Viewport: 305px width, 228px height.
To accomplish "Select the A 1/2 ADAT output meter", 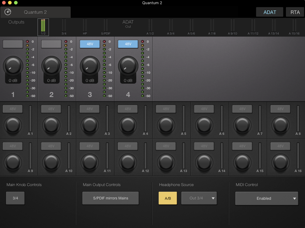I will (x=150, y=27).
